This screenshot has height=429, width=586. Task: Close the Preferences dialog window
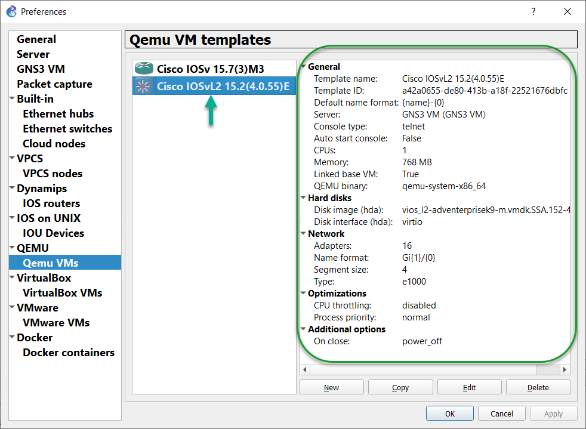(x=568, y=11)
